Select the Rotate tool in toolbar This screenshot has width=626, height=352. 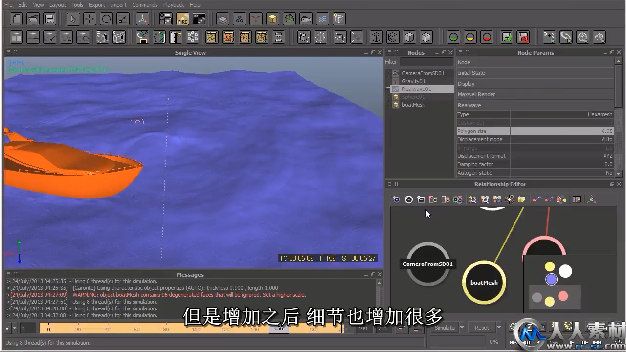(x=106, y=19)
